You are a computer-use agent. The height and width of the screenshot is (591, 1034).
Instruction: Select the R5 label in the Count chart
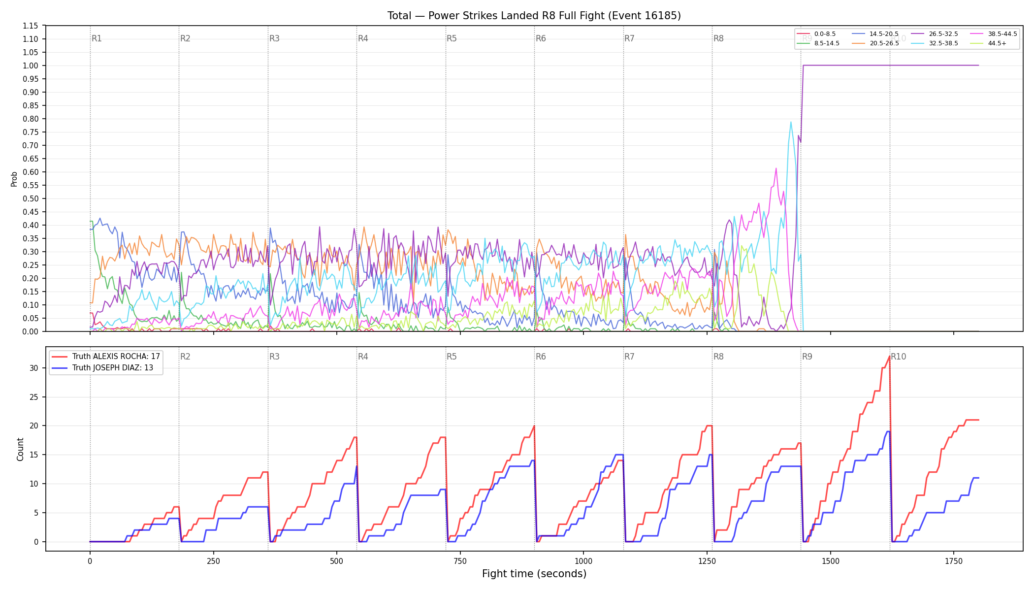(452, 357)
